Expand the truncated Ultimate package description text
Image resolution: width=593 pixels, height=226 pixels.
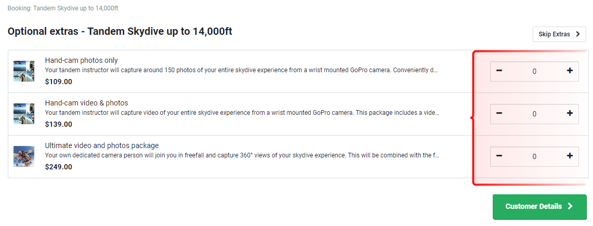tap(242, 155)
